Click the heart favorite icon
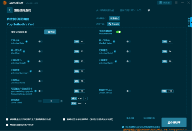The image size is (192, 131). 149,10
